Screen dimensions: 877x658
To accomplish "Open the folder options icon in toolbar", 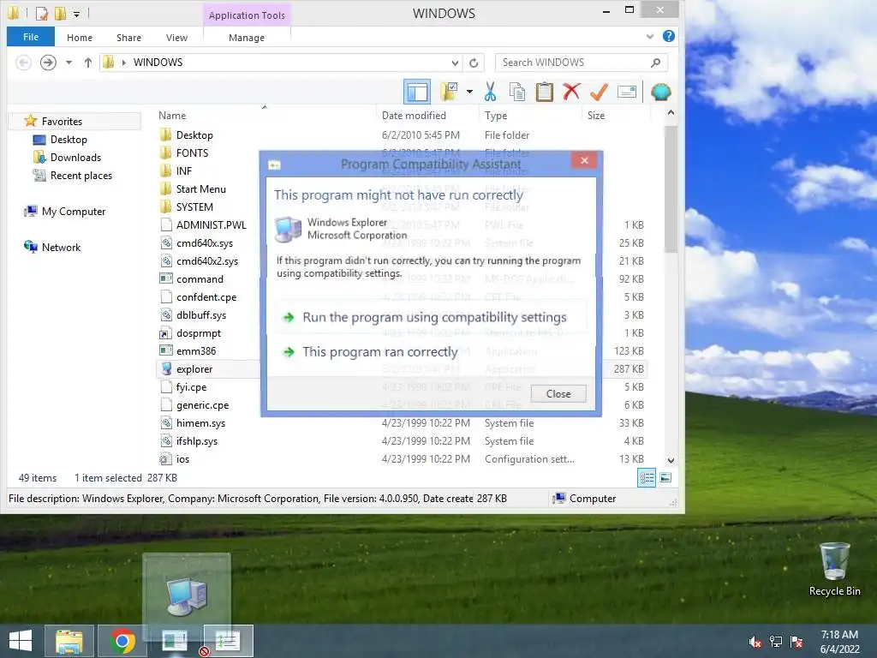I will point(449,91).
